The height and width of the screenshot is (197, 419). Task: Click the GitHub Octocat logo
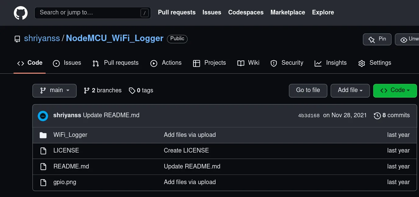coord(21,13)
